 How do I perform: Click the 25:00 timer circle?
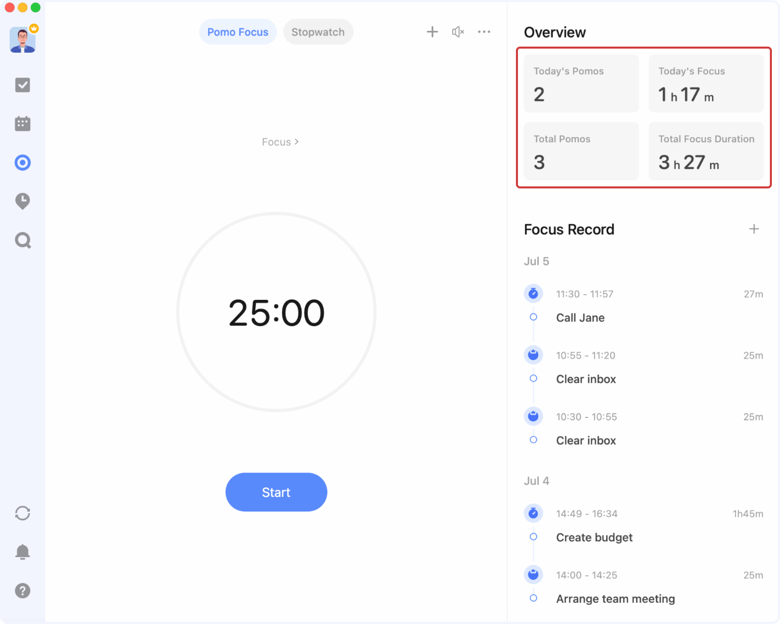pyautogui.click(x=276, y=313)
